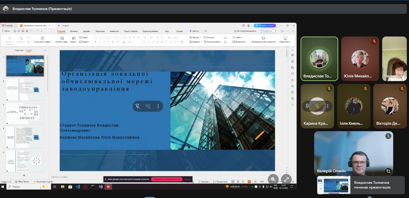Click the crop icon on Валерій Олянін's video

pos(388,171)
